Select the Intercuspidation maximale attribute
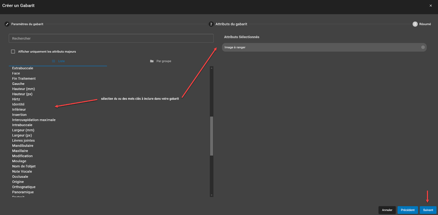 click(34, 120)
